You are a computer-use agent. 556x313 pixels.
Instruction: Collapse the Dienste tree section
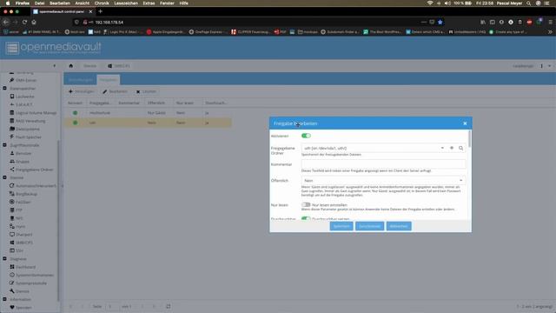4,177
